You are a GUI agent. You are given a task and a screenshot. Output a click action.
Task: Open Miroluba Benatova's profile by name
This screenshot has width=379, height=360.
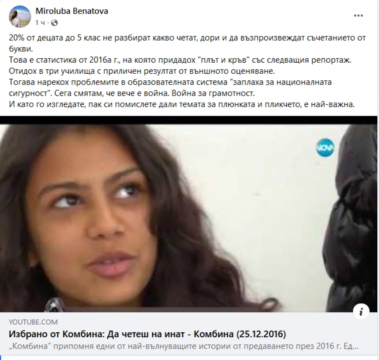pyautogui.click(x=72, y=11)
